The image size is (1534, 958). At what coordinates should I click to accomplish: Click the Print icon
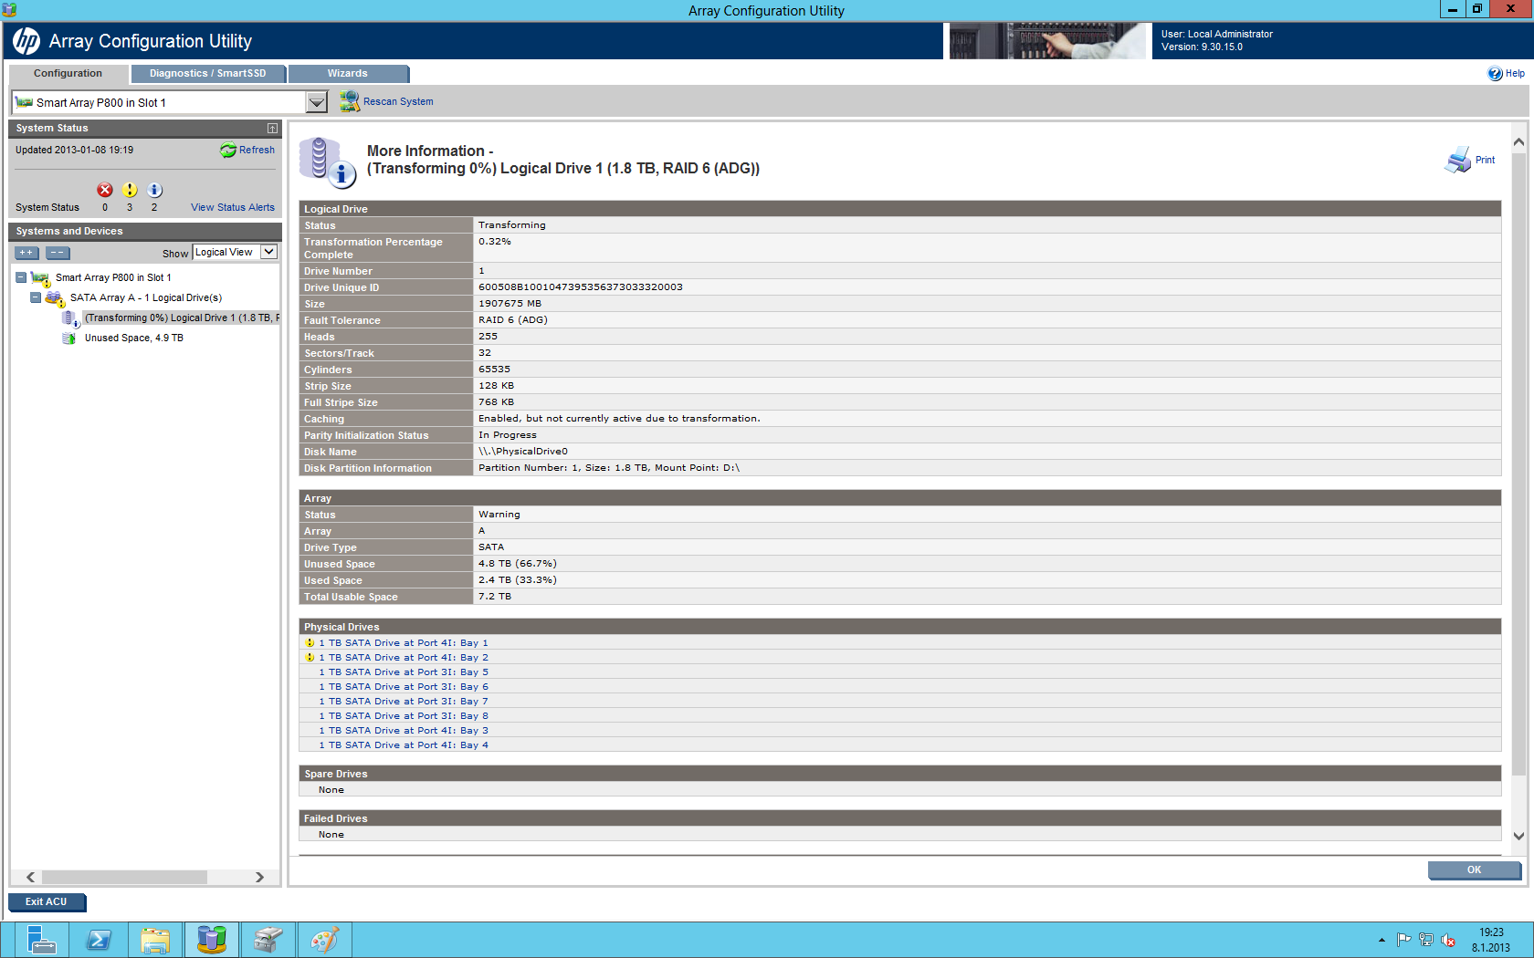1457,160
